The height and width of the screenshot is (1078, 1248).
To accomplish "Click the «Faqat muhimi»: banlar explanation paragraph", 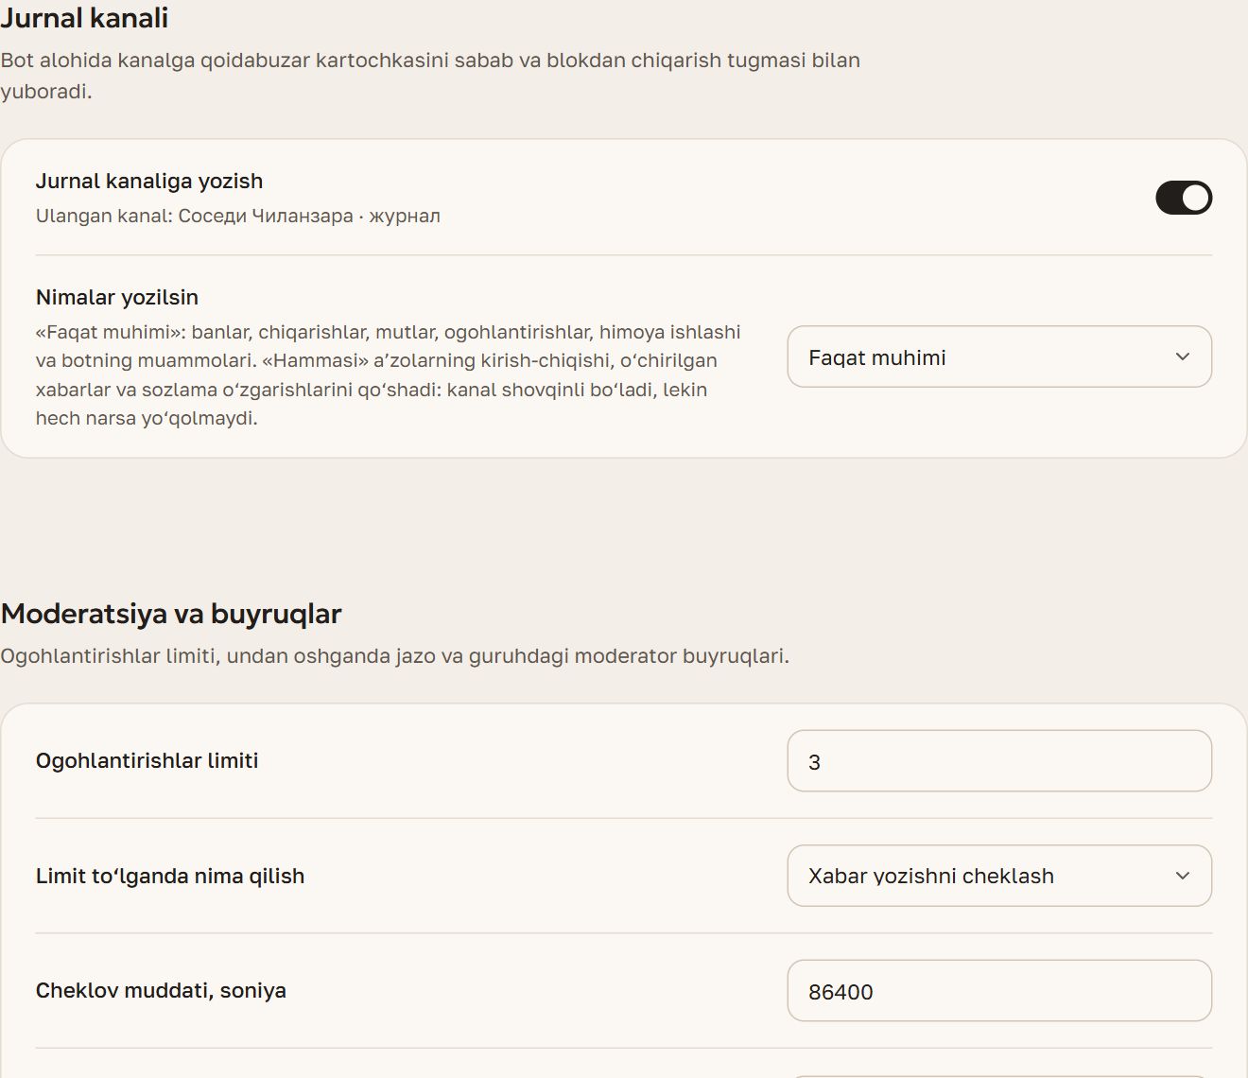I will point(389,374).
